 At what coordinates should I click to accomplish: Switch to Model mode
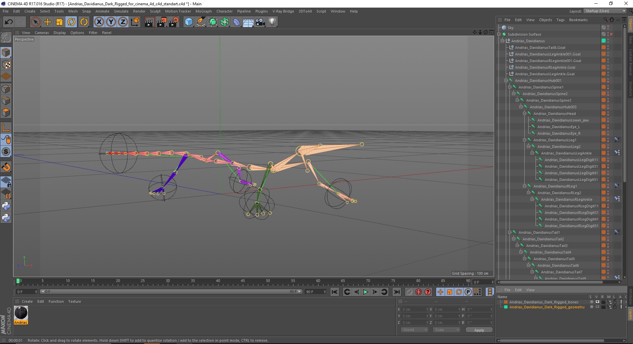tap(6, 52)
